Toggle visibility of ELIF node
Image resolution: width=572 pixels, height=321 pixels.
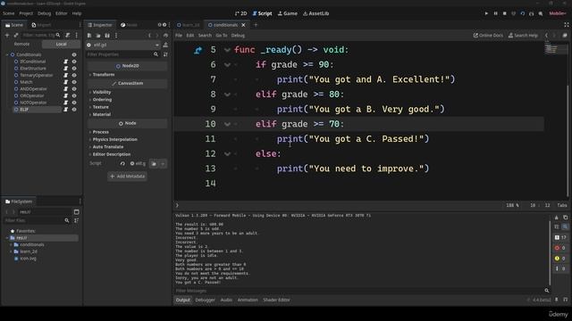coord(74,109)
